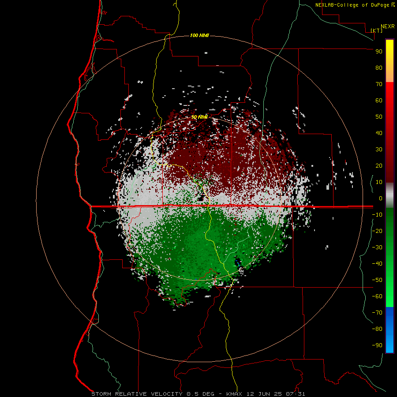The width and height of the screenshot is (397, 397).
Task: Click the positive 90 scale label
Action: point(379,52)
